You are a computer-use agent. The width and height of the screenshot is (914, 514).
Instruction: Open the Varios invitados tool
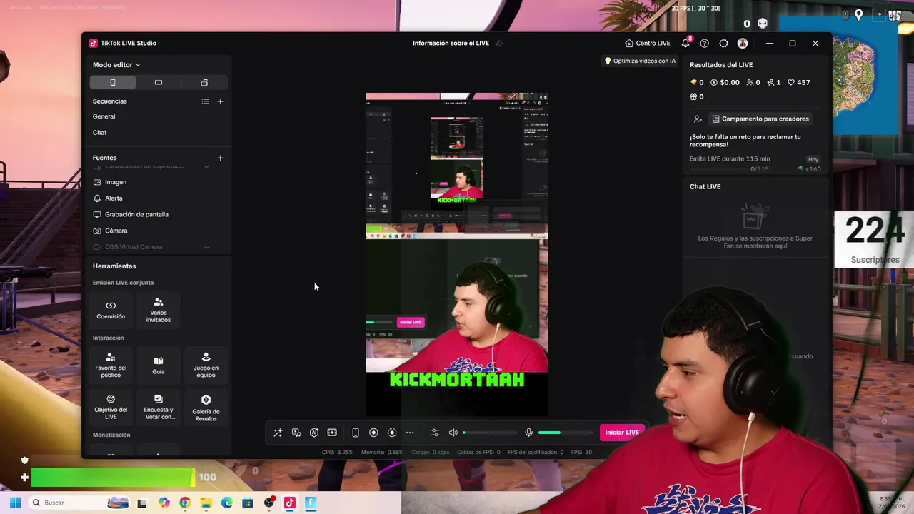(159, 309)
